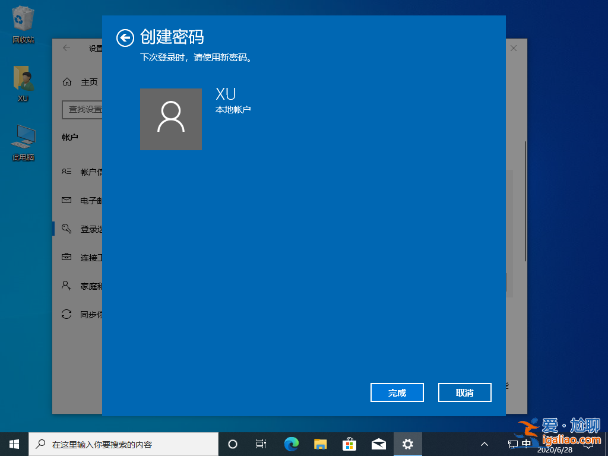Click the XU account avatar placeholder
608x456 pixels.
point(171,119)
